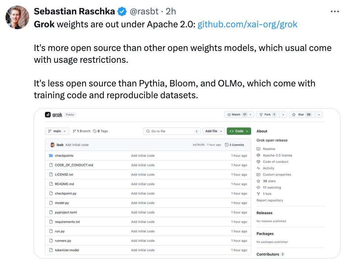This screenshot has height=260, width=343.
Task: View the 2 Commits history
Action: click(x=234, y=145)
